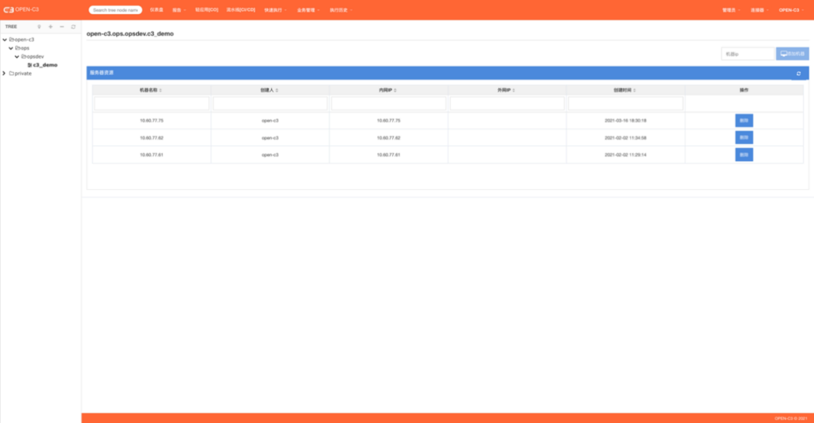Click the minus icon in TREE header

[x=62, y=27]
